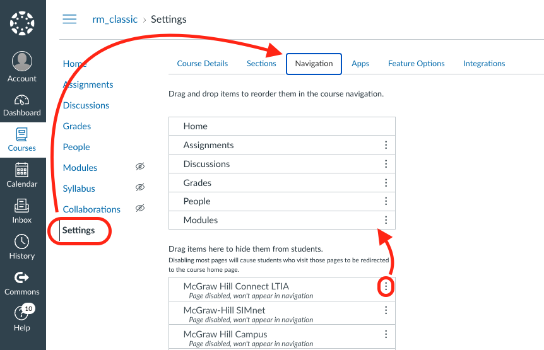Click hidden-eye icon beside Collaborations link
This screenshot has height=350, width=544.
(140, 208)
